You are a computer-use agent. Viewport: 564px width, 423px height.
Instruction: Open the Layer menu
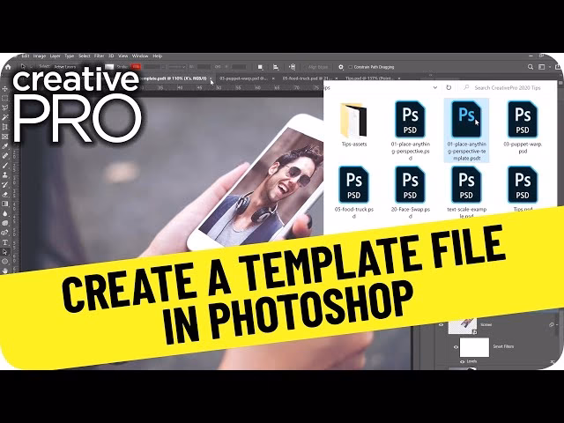pyautogui.click(x=55, y=56)
